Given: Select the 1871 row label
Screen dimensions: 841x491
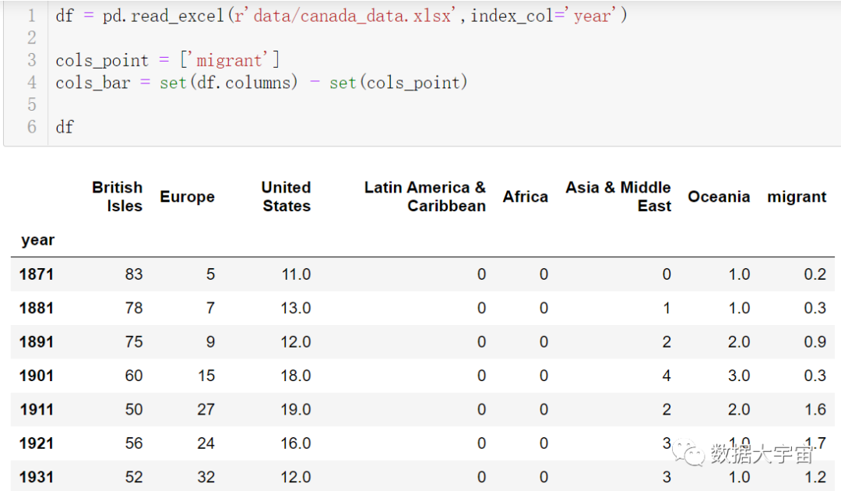Looking at the screenshot, I should coord(37,274).
